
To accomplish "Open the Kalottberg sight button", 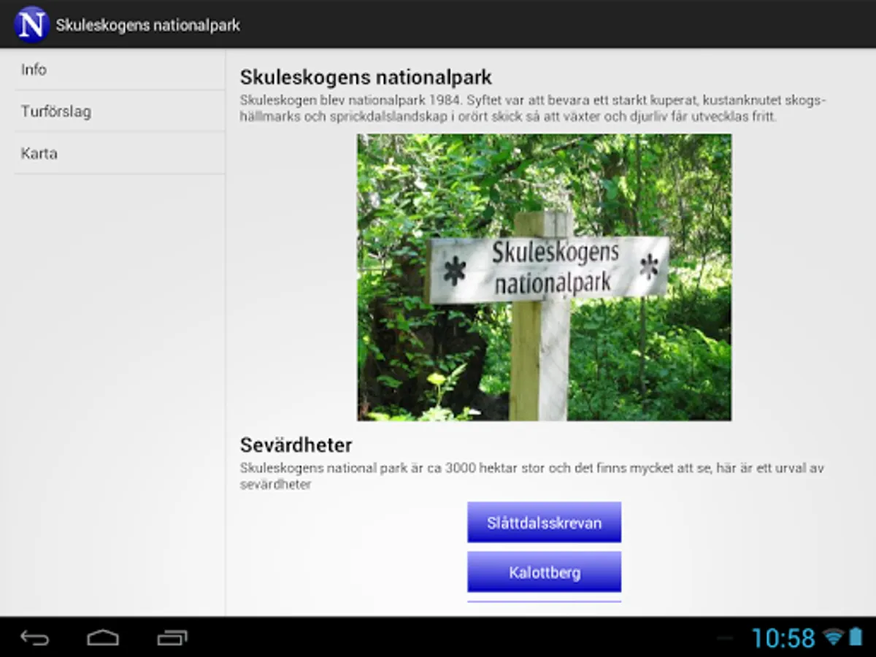I will tap(544, 572).
